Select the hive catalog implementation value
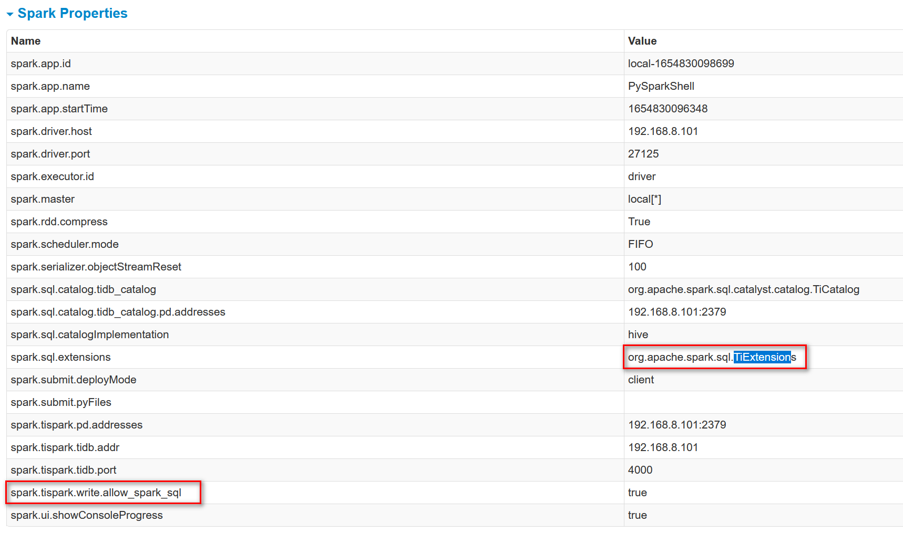Viewport: 903px width, 533px height. point(638,335)
